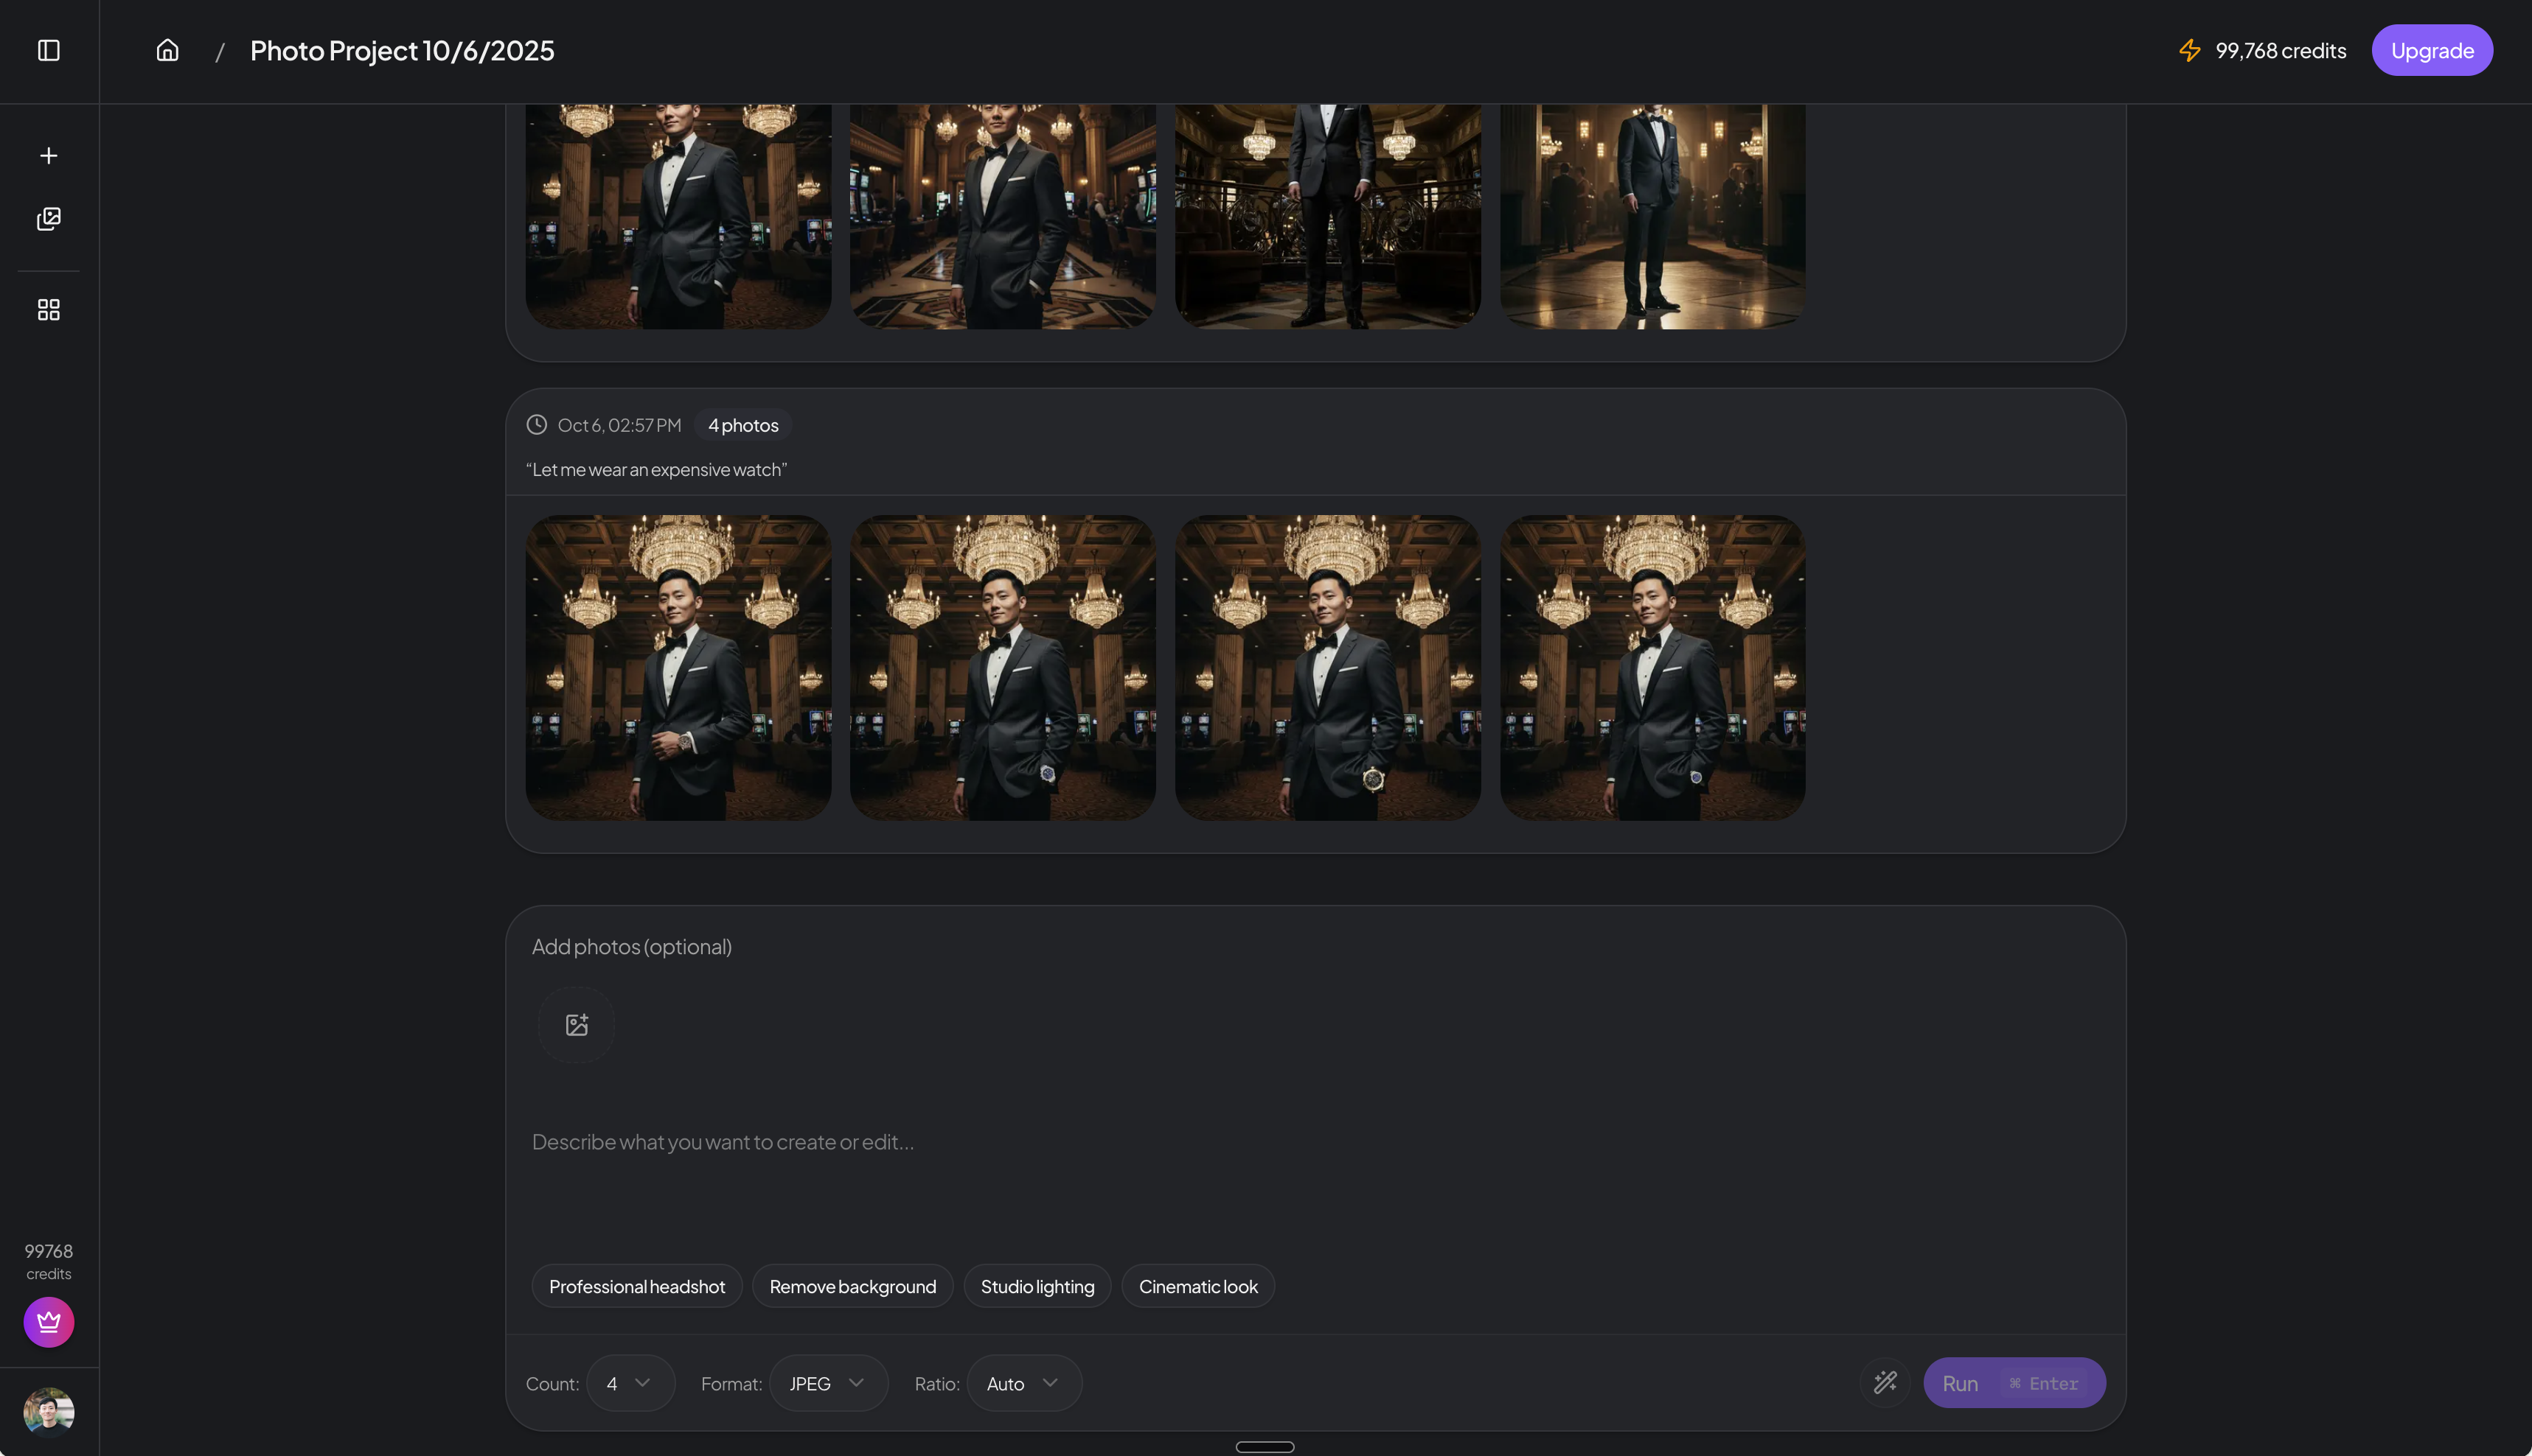Open the Count dropdown
The height and width of the screenshot is (1456, 2532).
(x=630, y=1382)
